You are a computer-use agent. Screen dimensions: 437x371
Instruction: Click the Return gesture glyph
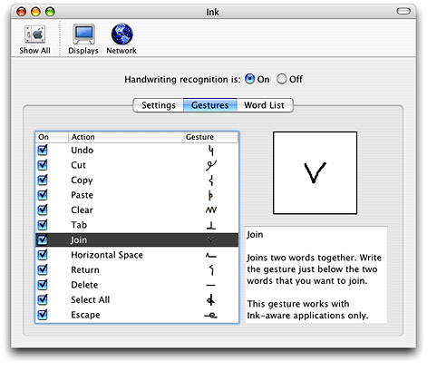pyautogui.click(x=211, y=269)
